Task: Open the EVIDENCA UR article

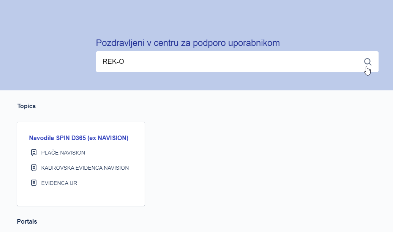Action: (x=59, y=183)
